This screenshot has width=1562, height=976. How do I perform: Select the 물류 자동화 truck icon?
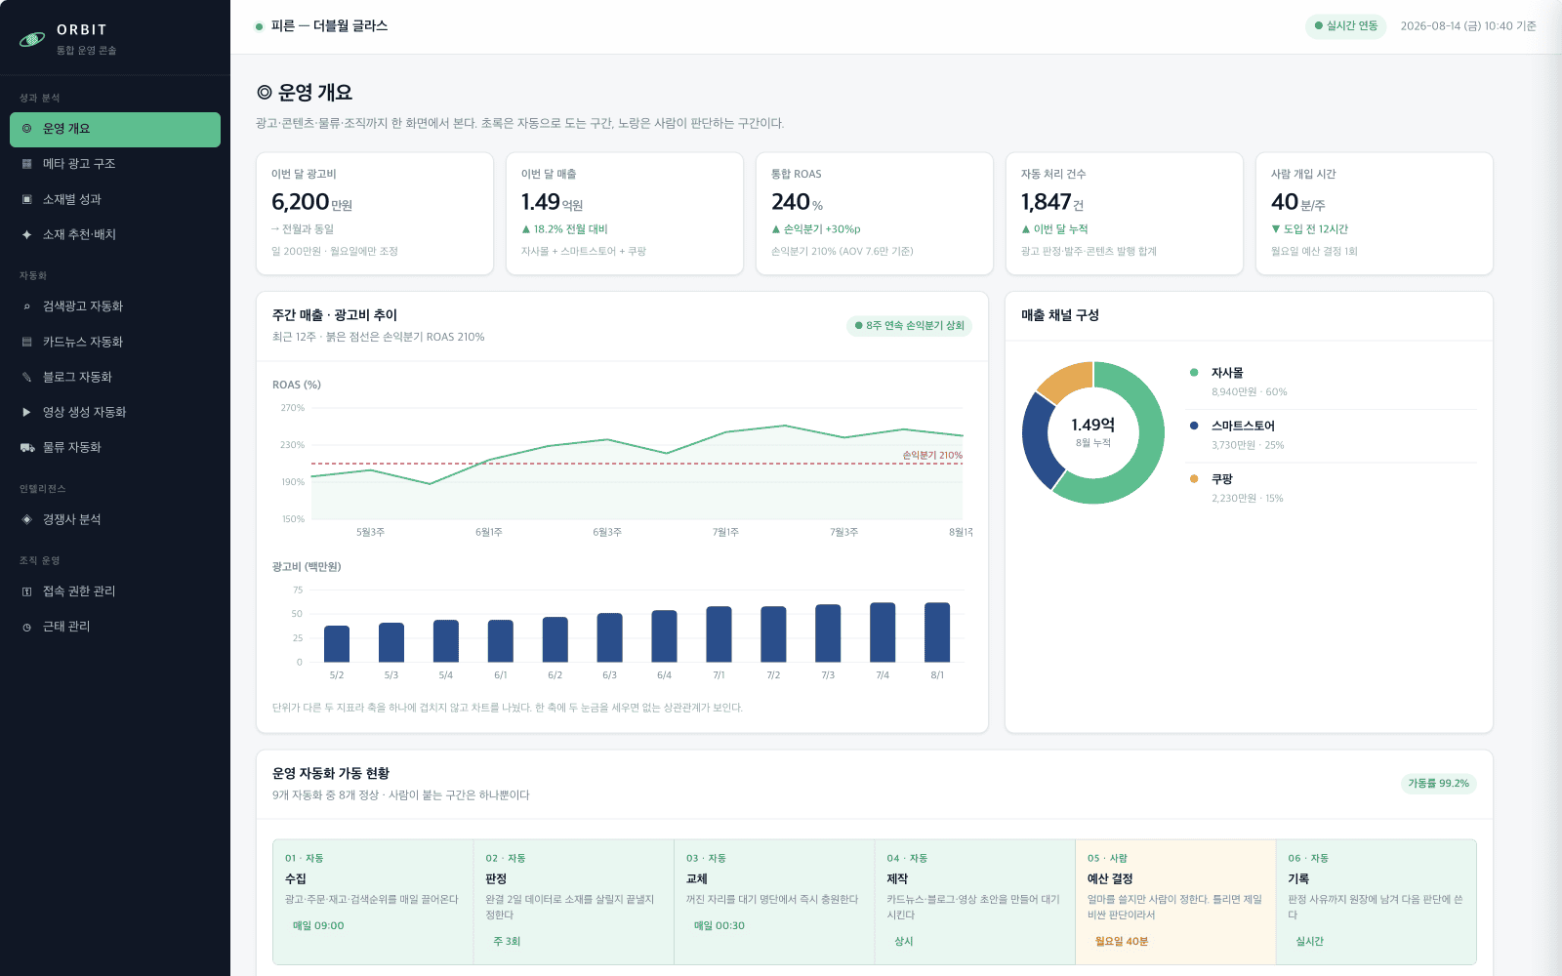click(x=27, y=447)
